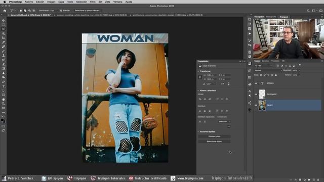Toggle layer filtering switch on
The image size is (324, 182).
(300, 65)
